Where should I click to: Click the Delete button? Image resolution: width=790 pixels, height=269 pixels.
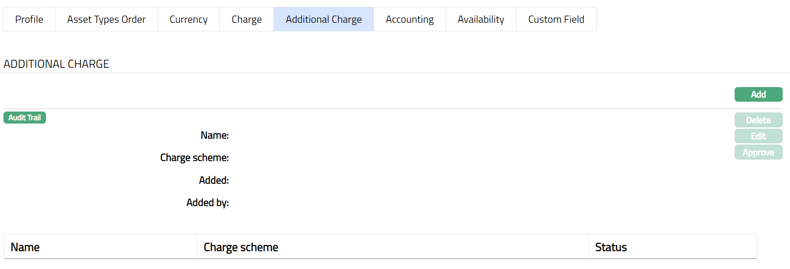(758, 120)
